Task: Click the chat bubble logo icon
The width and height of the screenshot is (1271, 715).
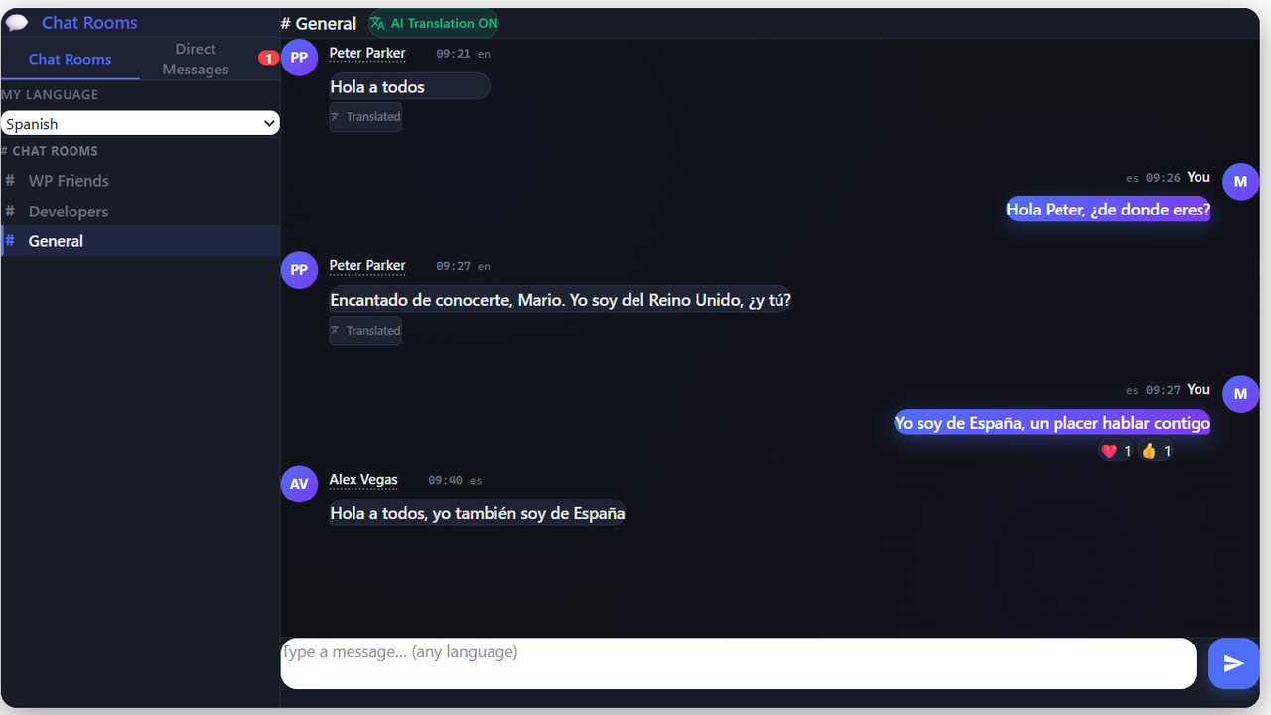Action: tap(17, 23)
